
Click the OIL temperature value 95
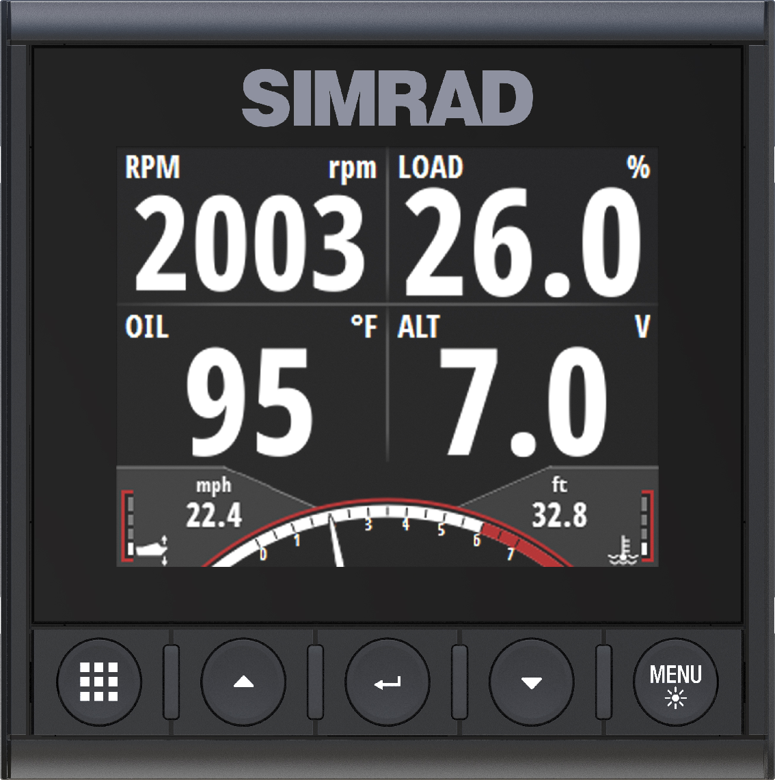coord(250,402)
